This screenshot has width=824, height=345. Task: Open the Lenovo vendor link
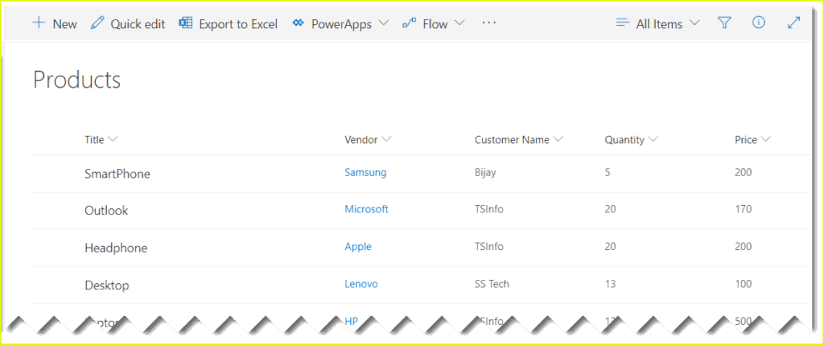[361, 284]
